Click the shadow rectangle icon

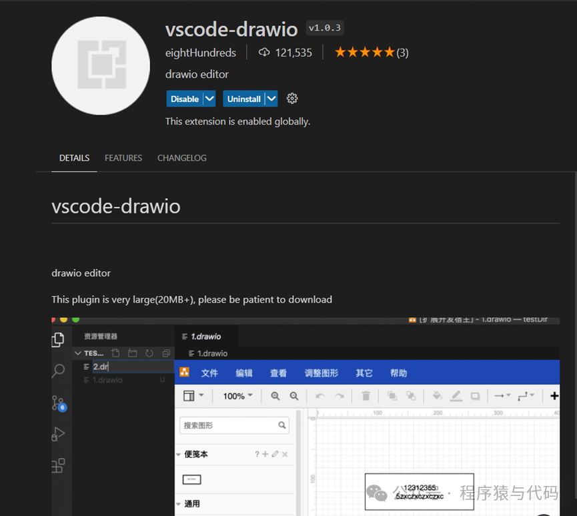coord(475,396)
